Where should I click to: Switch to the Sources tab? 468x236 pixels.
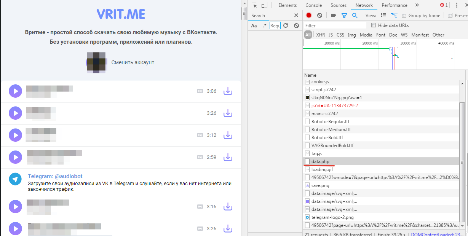coord(339,5)
